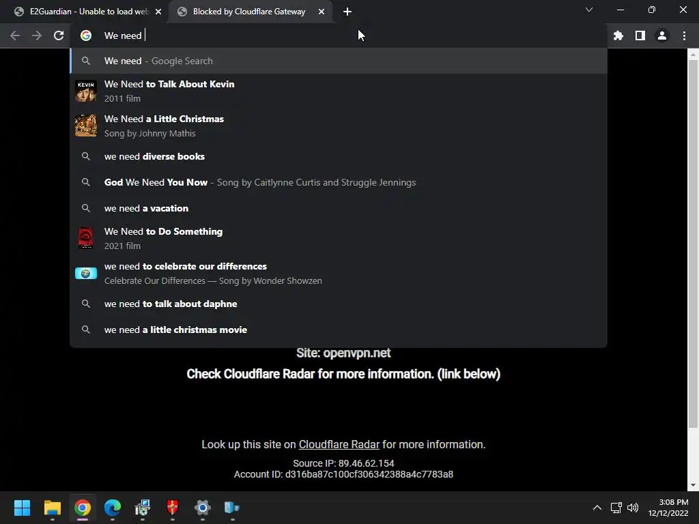699x524 pixels.
Task: Click scrollbar up arrow
Action: 693,55
